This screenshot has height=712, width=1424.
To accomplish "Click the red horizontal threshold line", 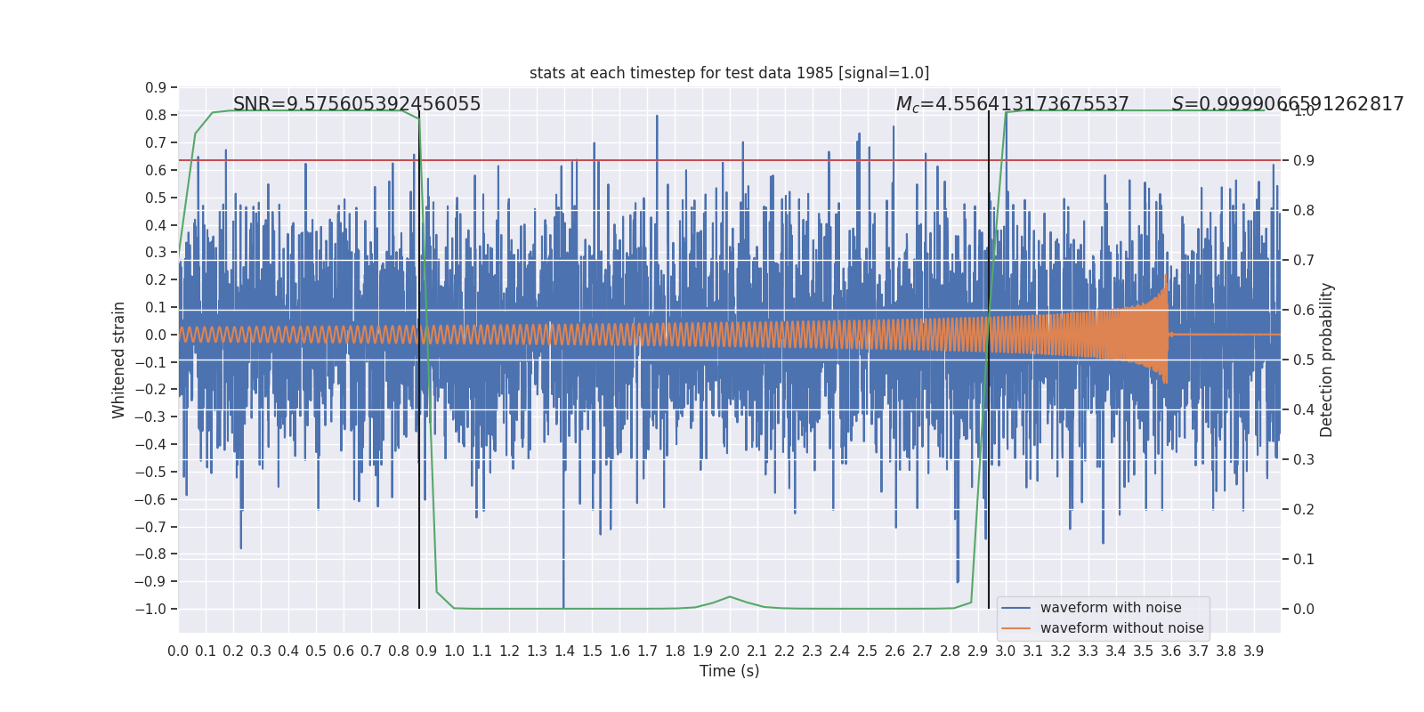I will (729, 160).
